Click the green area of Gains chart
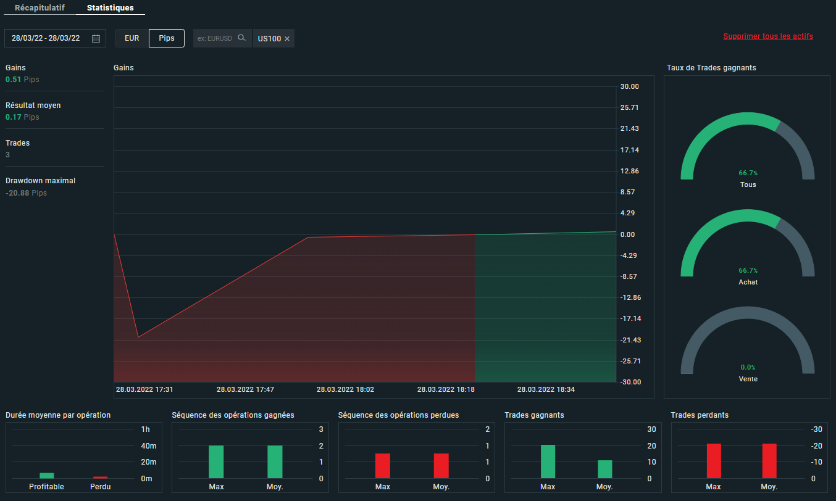 (545, 308)
